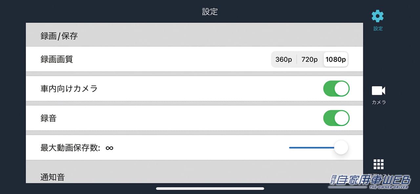This screenshot has height=194, width=420.
Task: Turn off the 録音 audio recording switch
Action: tap(336, 118)
